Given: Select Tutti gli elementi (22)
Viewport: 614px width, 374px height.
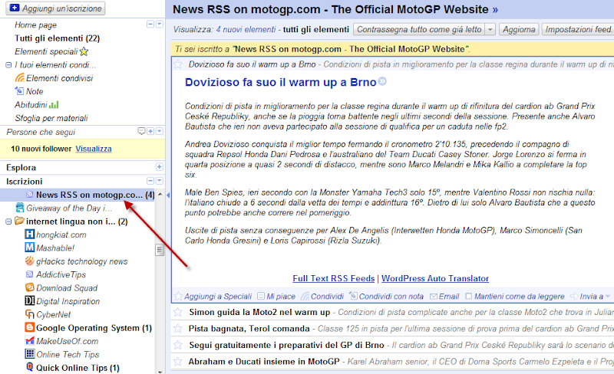Looking at the screenshot, I should pos(57,38).
